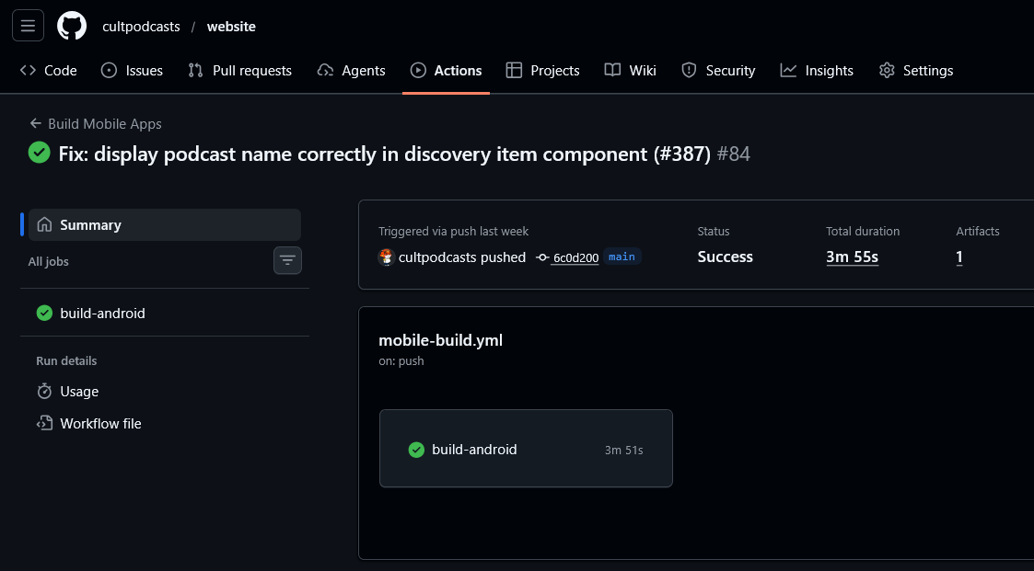
Task: Open the Insights menu item
Action: [817, 70]
